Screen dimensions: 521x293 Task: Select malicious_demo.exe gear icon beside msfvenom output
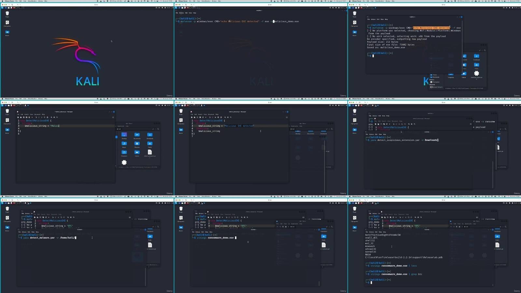476,74
